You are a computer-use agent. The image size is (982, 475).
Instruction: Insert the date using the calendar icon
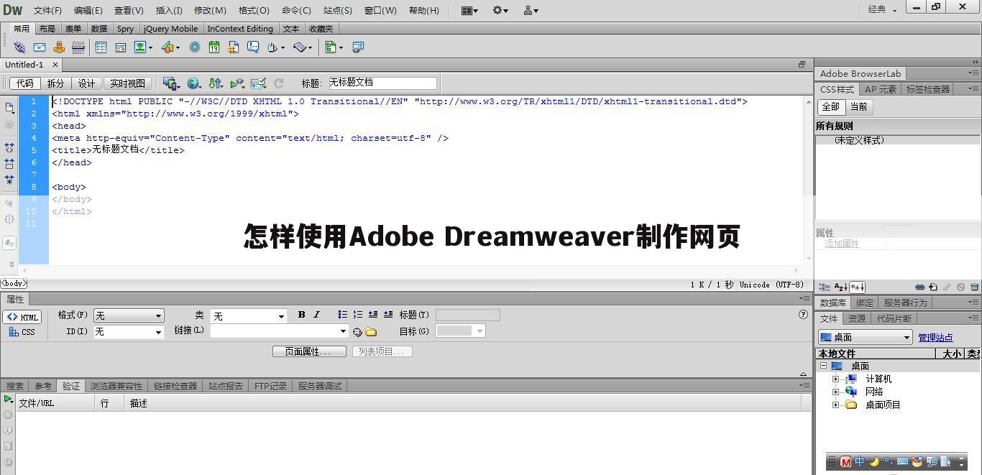214,47
